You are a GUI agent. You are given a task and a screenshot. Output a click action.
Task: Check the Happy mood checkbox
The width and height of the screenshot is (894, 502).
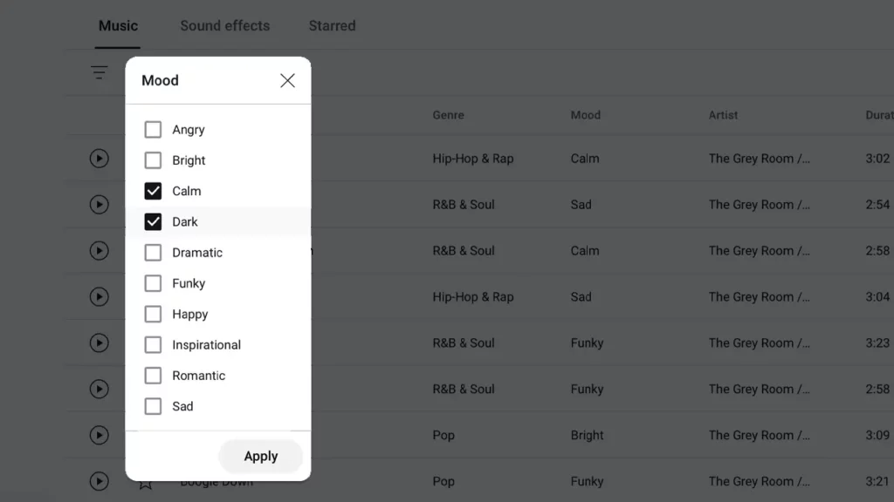pyautogui.click(x=153, y=314)
